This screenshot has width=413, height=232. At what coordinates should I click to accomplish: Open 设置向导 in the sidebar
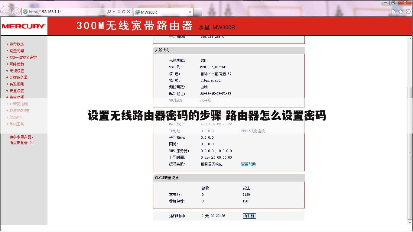17,51
